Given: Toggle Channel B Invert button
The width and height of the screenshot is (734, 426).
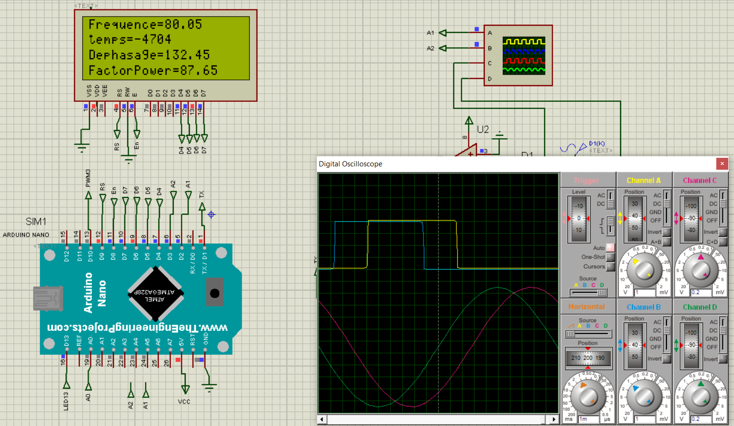Looking at the screenshot, I should pyautogui.click(x=667, y=359).
